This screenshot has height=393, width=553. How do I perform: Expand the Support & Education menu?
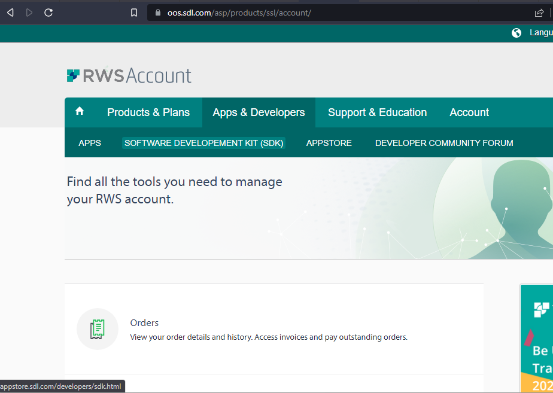point(377,112)
